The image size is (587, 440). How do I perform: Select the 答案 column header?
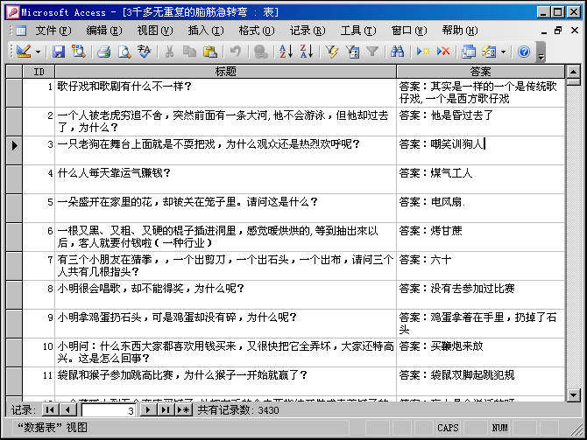480,72
